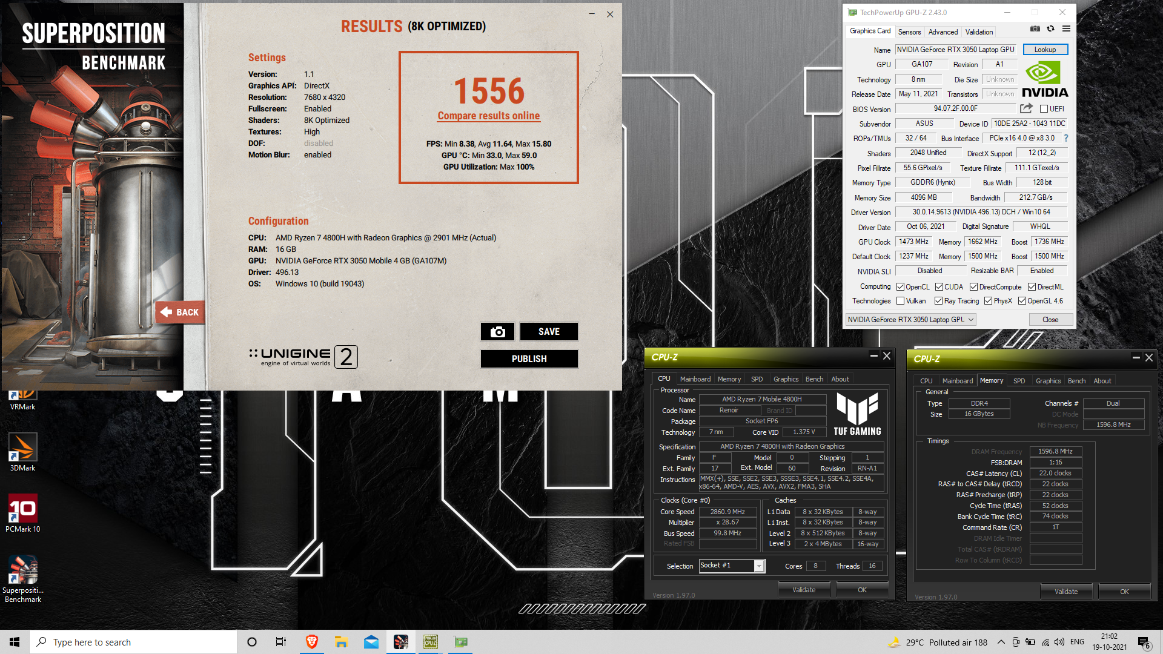Toggle Ray Tracing checkbox in GPU-Z
This screenshot has height=654, width=1163.
point(938,301)
